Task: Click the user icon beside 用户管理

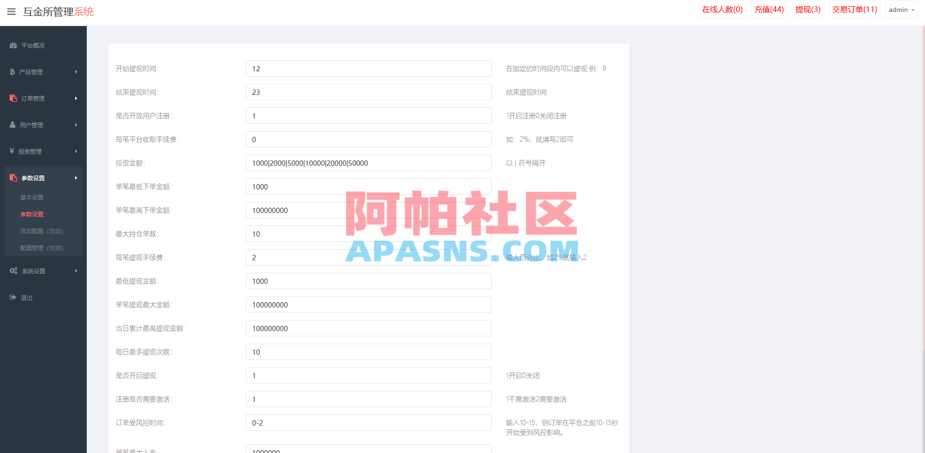Action: 13,124
